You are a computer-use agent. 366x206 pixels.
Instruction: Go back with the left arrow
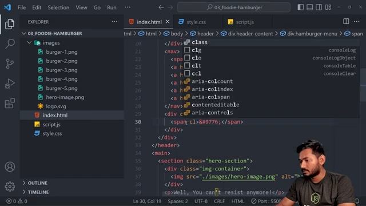[x=161, y=7]
